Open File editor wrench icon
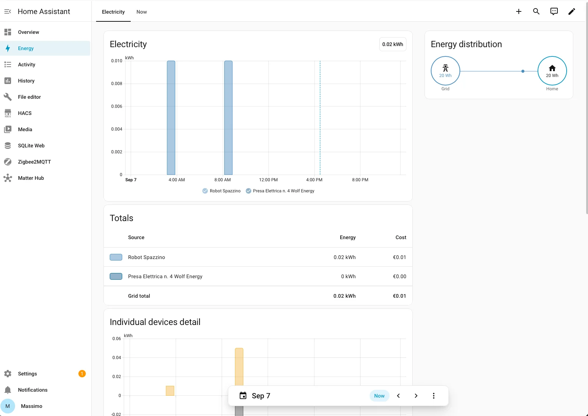Screen dimensions: 588x416 point(8,97)
